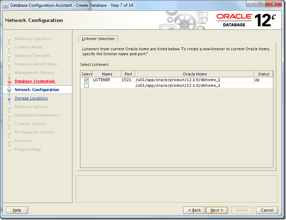Click the Progress Page step
Viewport: 286px width, 220px height.
click(x=28, y=149)
